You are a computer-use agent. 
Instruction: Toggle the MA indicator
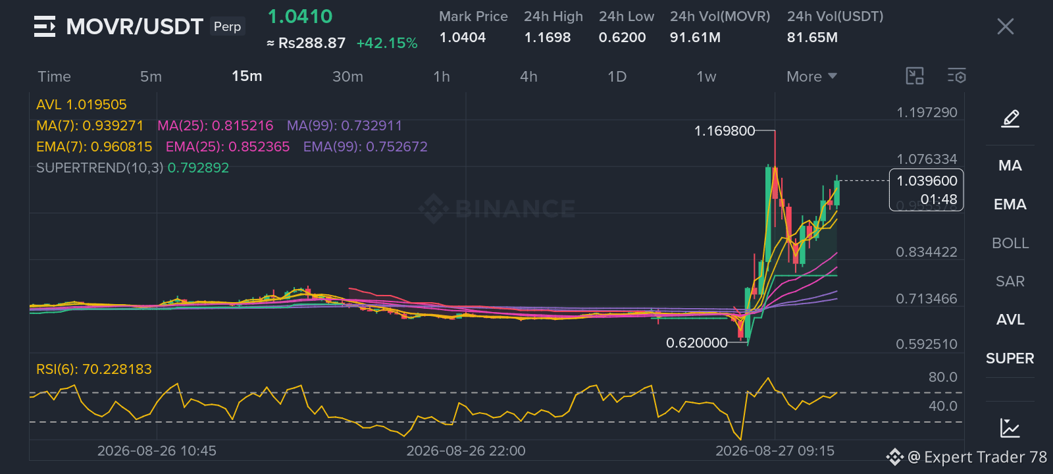pyautogui.click(x=1010, y=165)
